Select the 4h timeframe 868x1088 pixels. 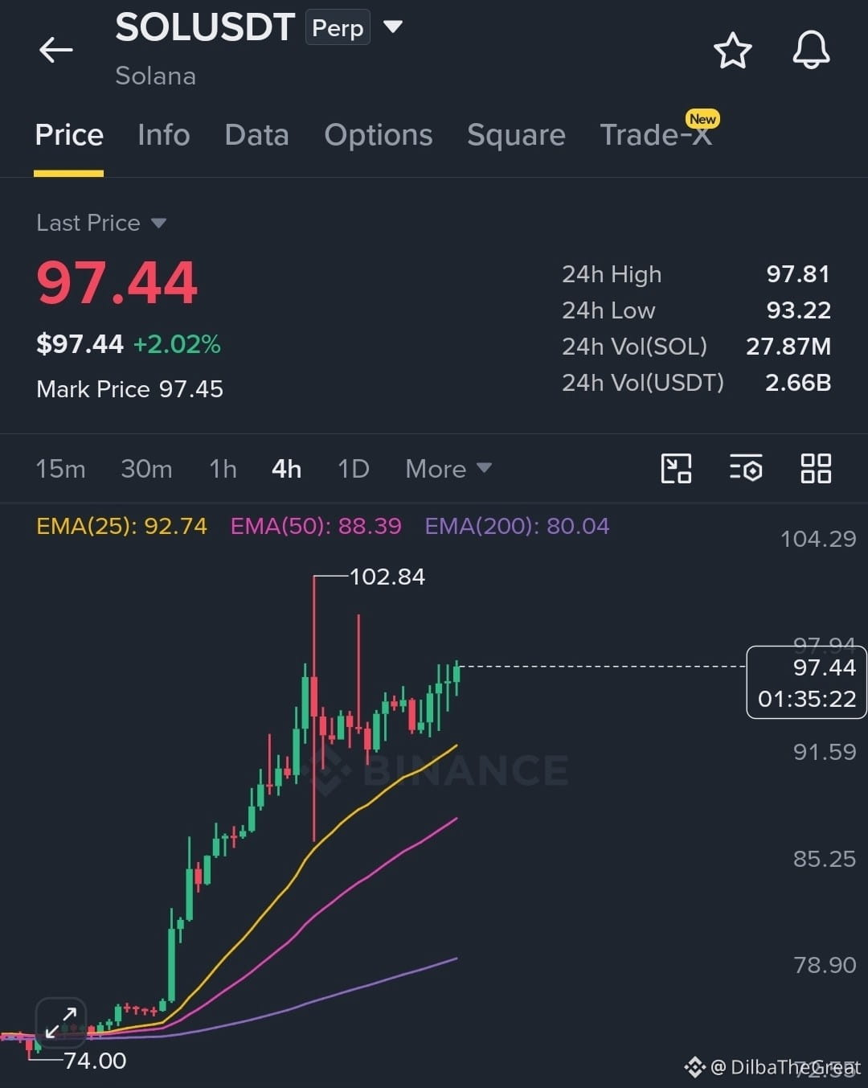tap(286, 469)
